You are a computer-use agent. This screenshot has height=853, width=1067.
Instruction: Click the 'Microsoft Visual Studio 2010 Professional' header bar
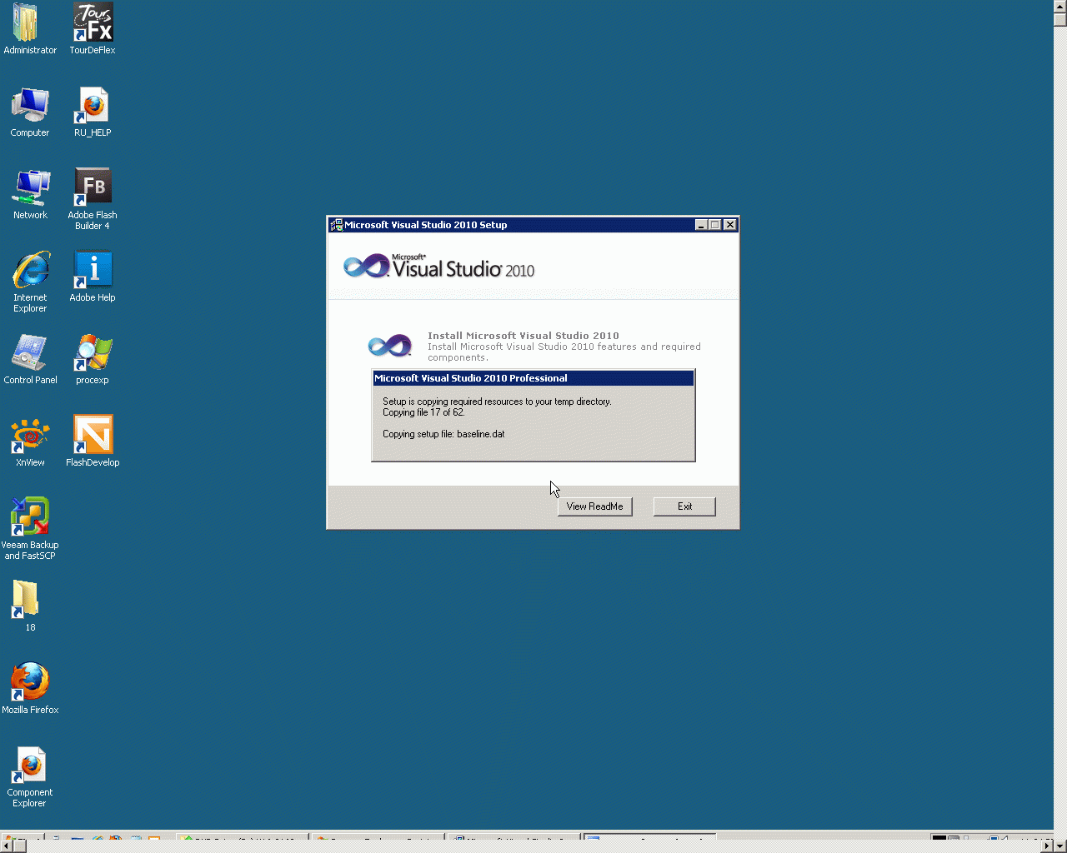[x=533, y=378]
